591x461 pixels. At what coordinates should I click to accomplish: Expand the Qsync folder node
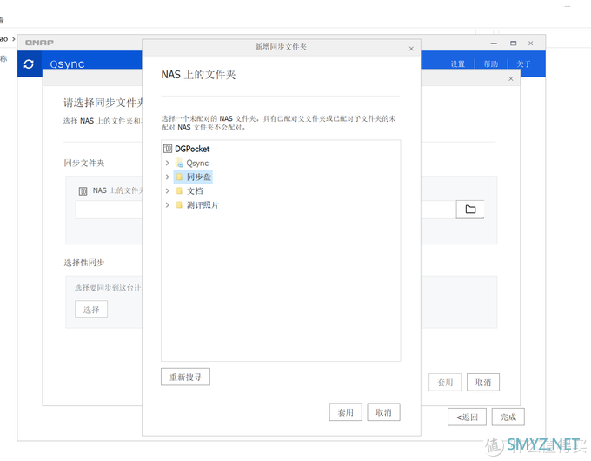point(168,163)
